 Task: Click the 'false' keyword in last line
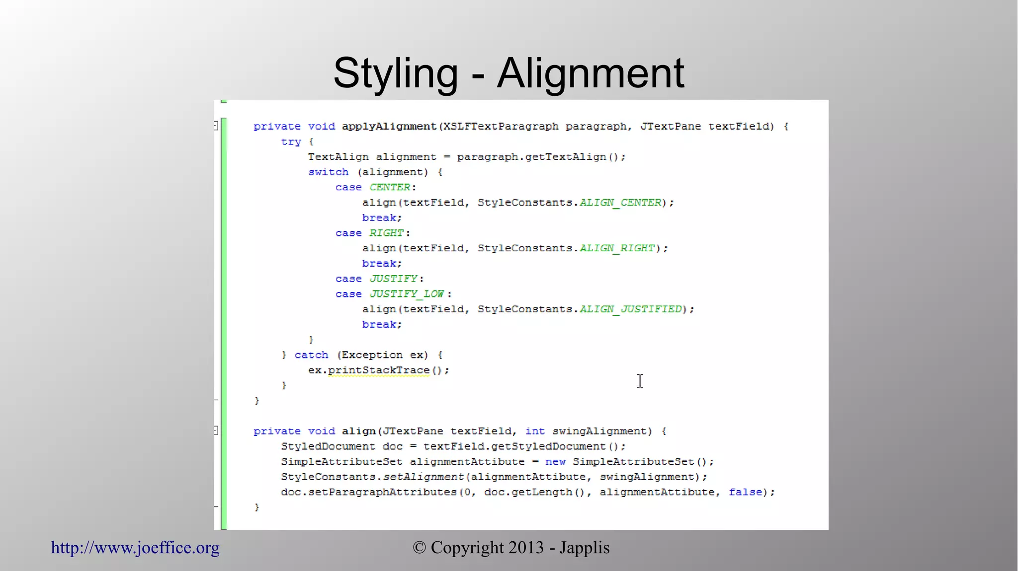[x=746, y=492]
